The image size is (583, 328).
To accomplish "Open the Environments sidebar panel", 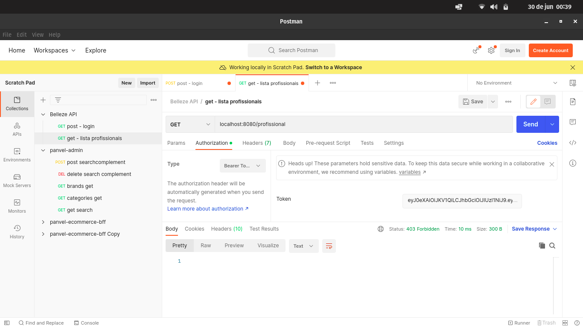I will pos(17,155).
